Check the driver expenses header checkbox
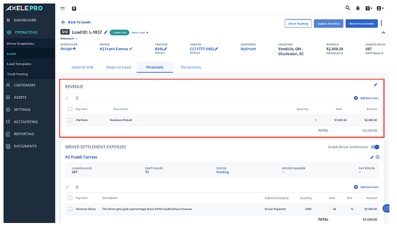 [70, 198]
